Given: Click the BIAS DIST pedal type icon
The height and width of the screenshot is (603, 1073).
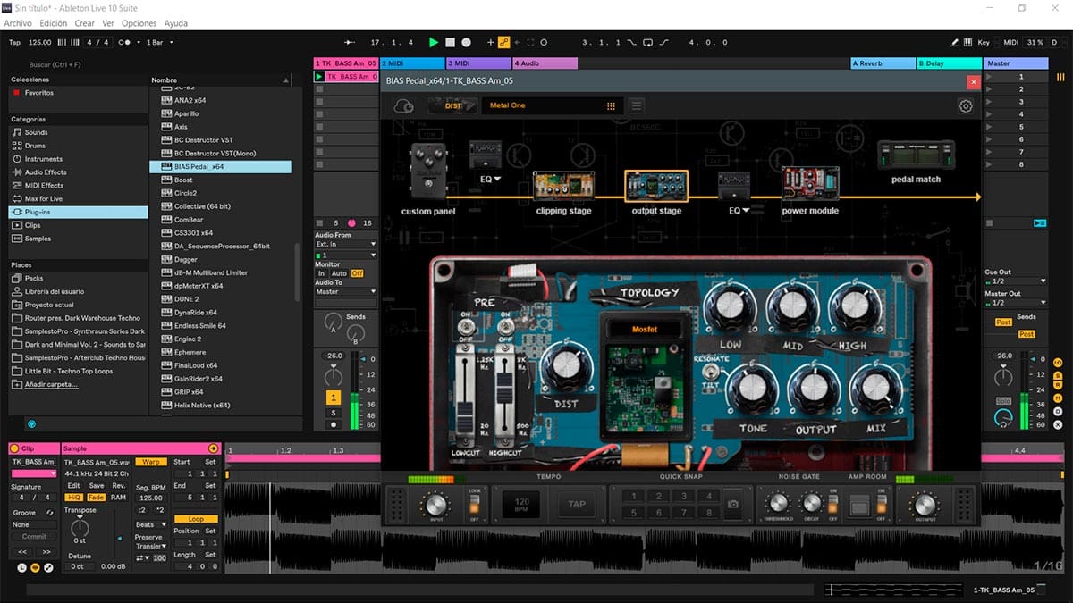Looking at the screenshot, I should point(452,105).
